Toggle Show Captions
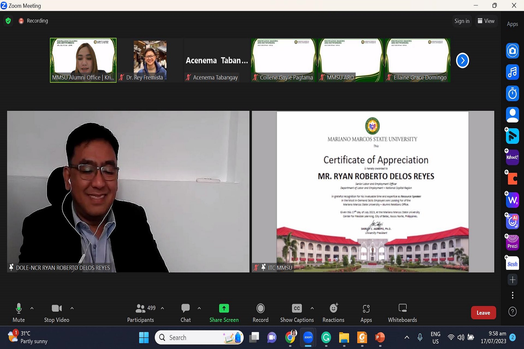Image resolution: width=524 pixels, height=349 pixels. click(x=297, y=313)
